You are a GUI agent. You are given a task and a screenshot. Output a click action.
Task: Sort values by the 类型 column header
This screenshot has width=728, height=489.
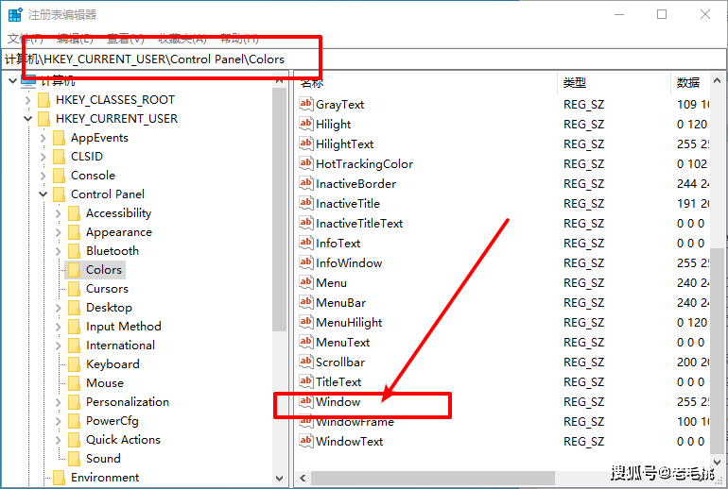[x=575, y=83]
